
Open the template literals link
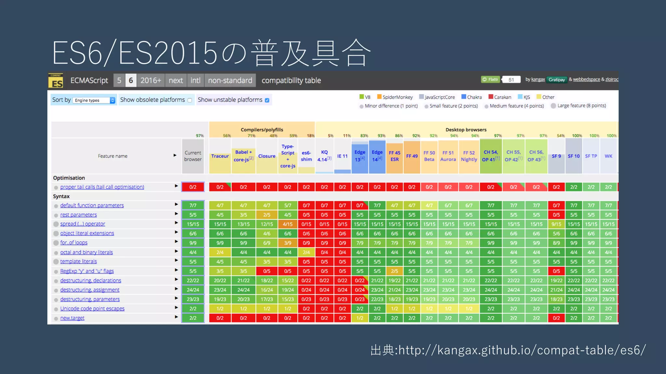(x=78, y=262)
